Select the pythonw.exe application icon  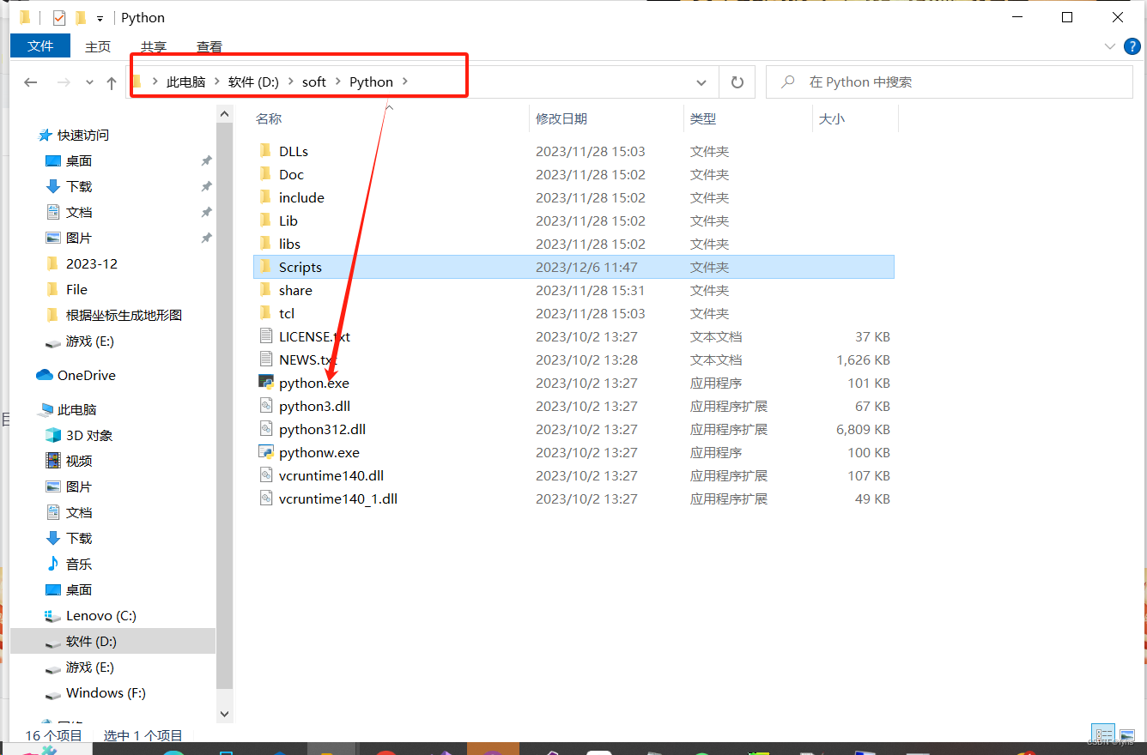coord(265,452)
